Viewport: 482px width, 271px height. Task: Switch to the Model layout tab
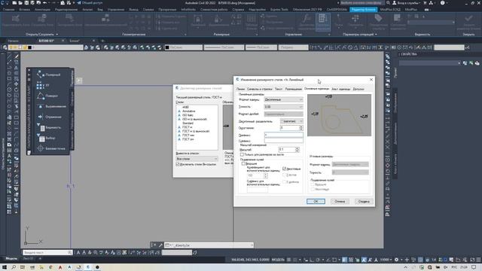click(11, 259)
